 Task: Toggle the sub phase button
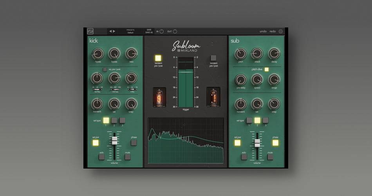275,143
